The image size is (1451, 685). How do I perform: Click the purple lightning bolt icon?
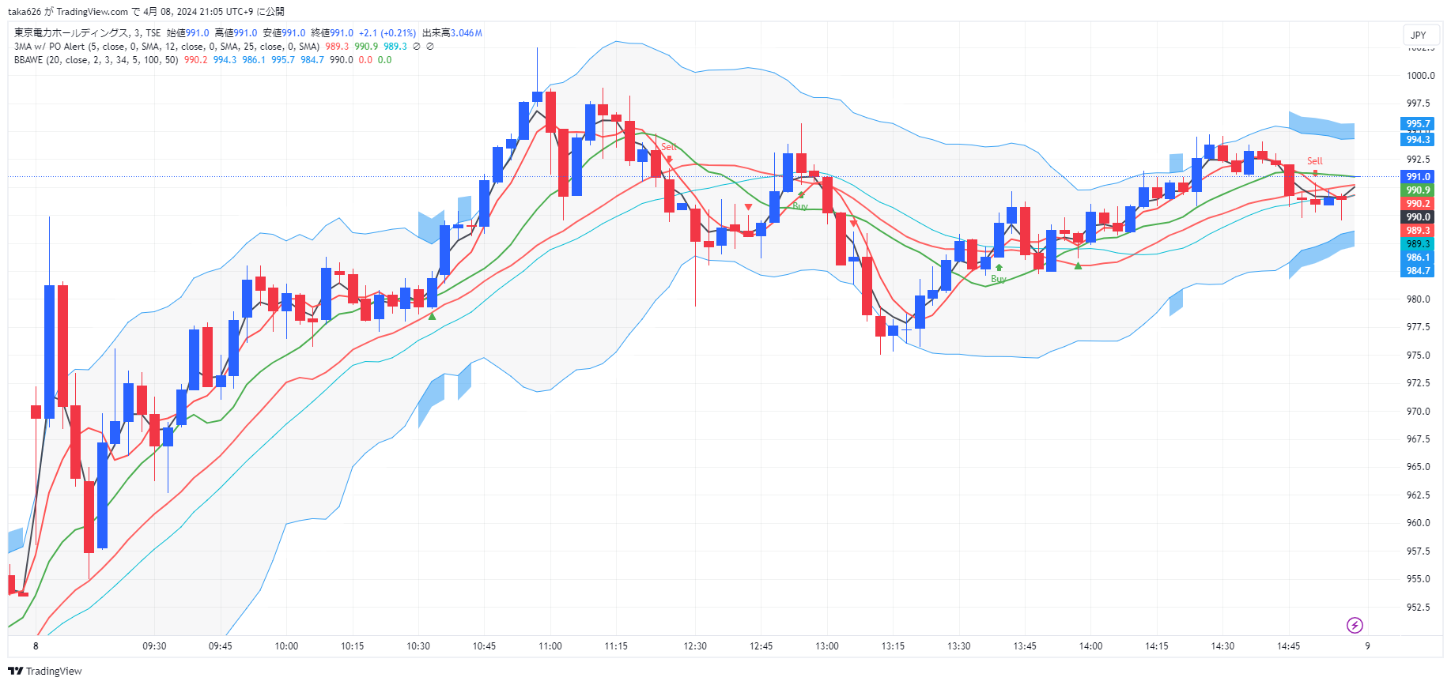click(x=1355, y=626)
